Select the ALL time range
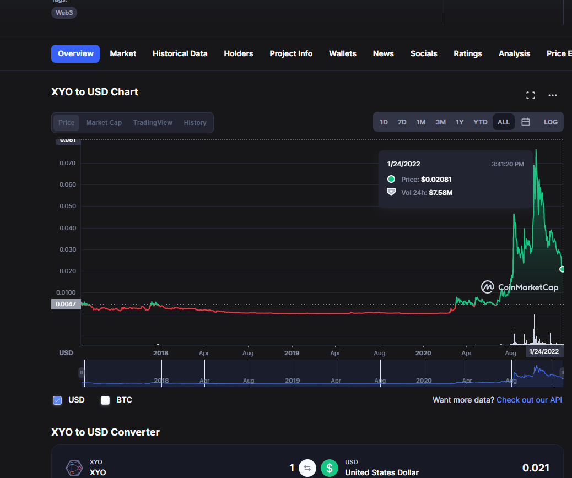Image resolution: width=572 pixels, height=478 pixels. coord(504,122)
